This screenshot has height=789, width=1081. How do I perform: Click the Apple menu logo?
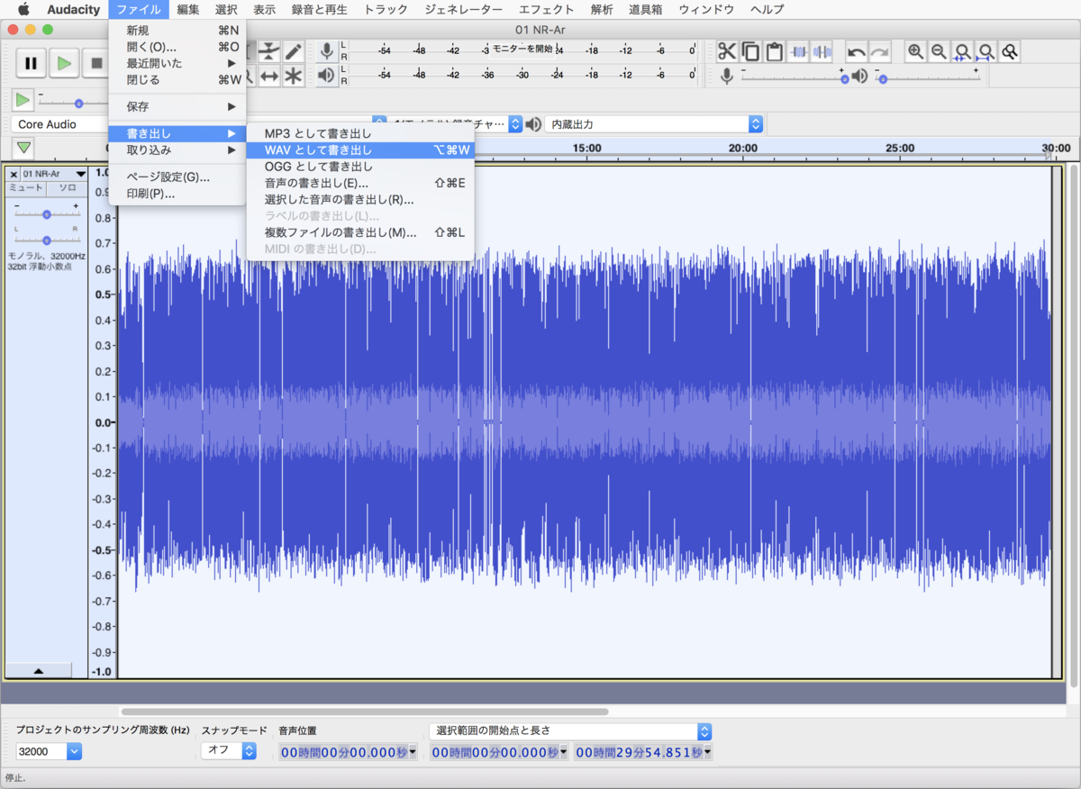pyautogui.click(x=24, y=10)
